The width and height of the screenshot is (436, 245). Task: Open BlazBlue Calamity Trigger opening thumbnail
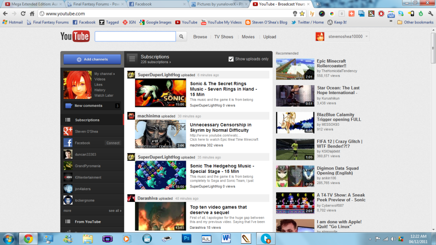[295, 123]
